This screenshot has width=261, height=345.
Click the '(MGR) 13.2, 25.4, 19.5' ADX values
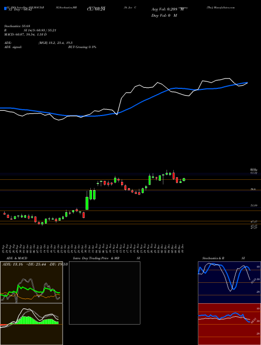coord(55,43)
